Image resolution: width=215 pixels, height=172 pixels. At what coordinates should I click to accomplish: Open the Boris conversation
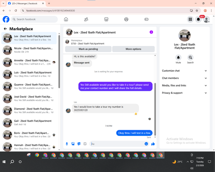29,135
